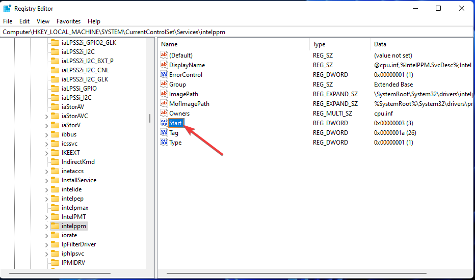Viewport: 475px width, 280px height.
Task: Click the REG_MULTI_SZ type cell
Action: click(332, 113)
